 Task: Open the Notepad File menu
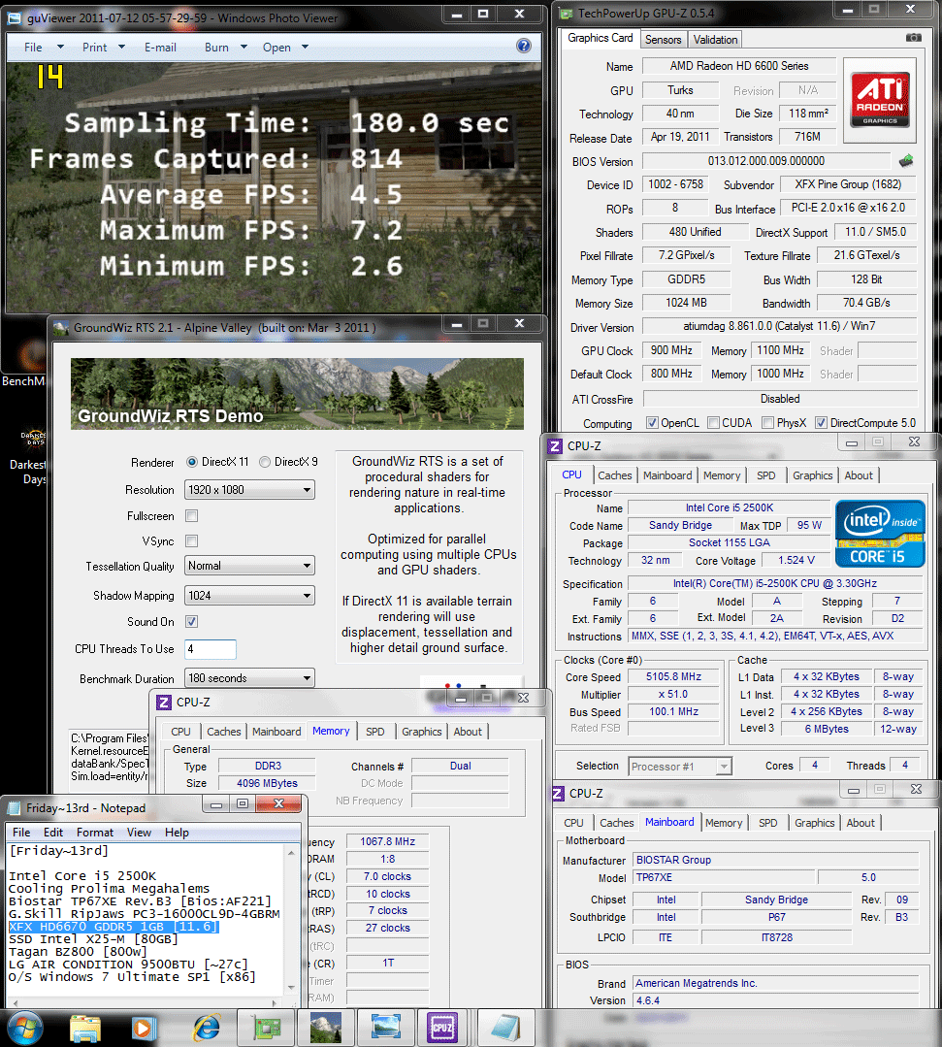click(21, 832)
